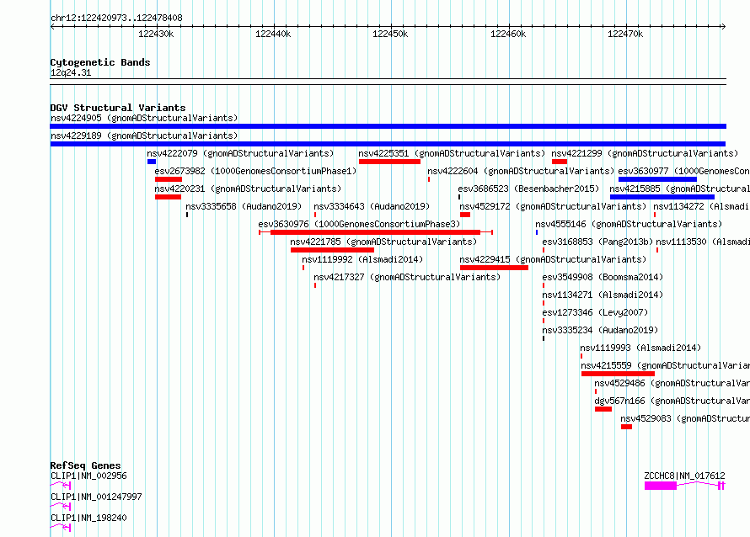Image resolution: width=750 pixels, height=537 pixels.
Task: Click the red nsv4229415 variant bar
Action: tap(494, 268)
